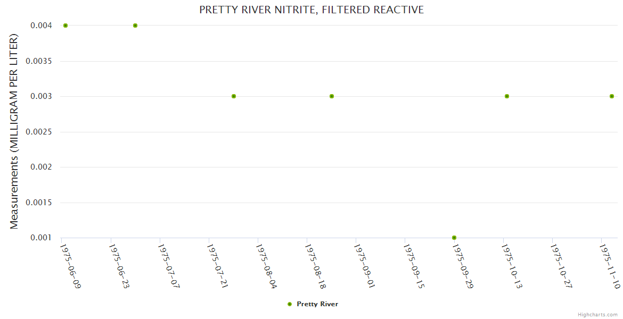
Task: Select the second data point at 0.004
Action: [x=135, y=26]
